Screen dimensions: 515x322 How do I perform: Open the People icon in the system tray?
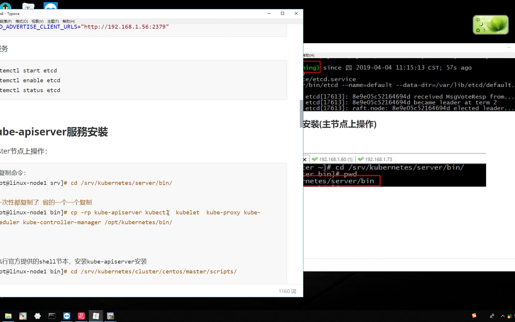492,316
